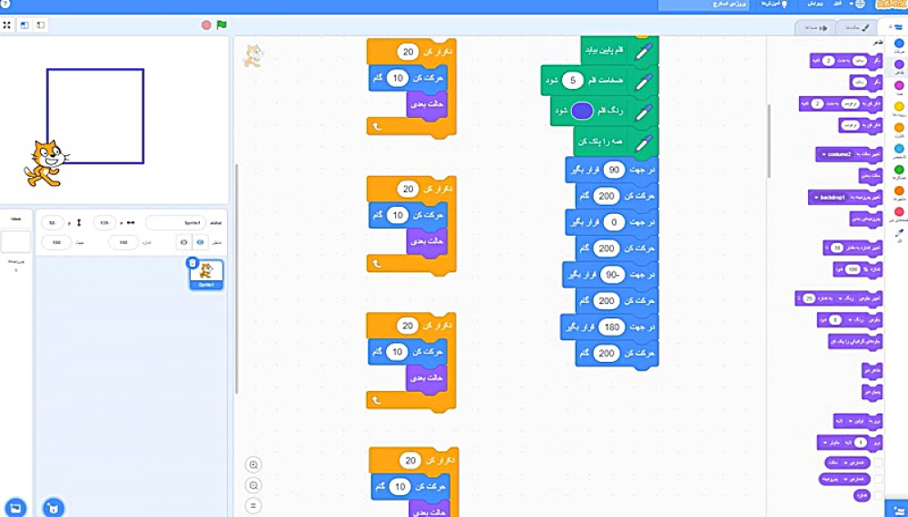908x517 pixels.
Task: Open the choose-a-backdrop button
Action: click(x=15, y=507)
